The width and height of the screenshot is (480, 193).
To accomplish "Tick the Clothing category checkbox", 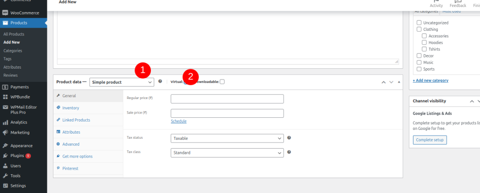I will point(419,29).
